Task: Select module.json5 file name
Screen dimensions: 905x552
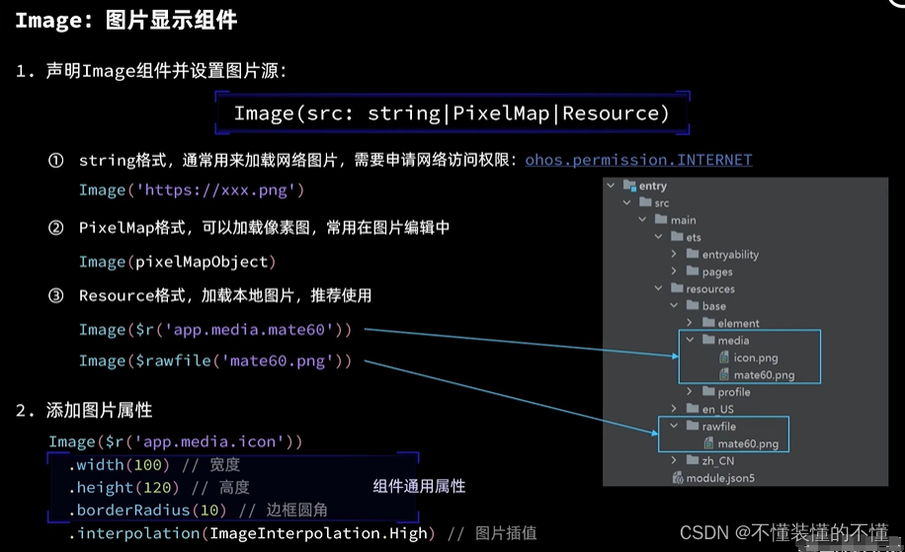Action: coord(720,478)
